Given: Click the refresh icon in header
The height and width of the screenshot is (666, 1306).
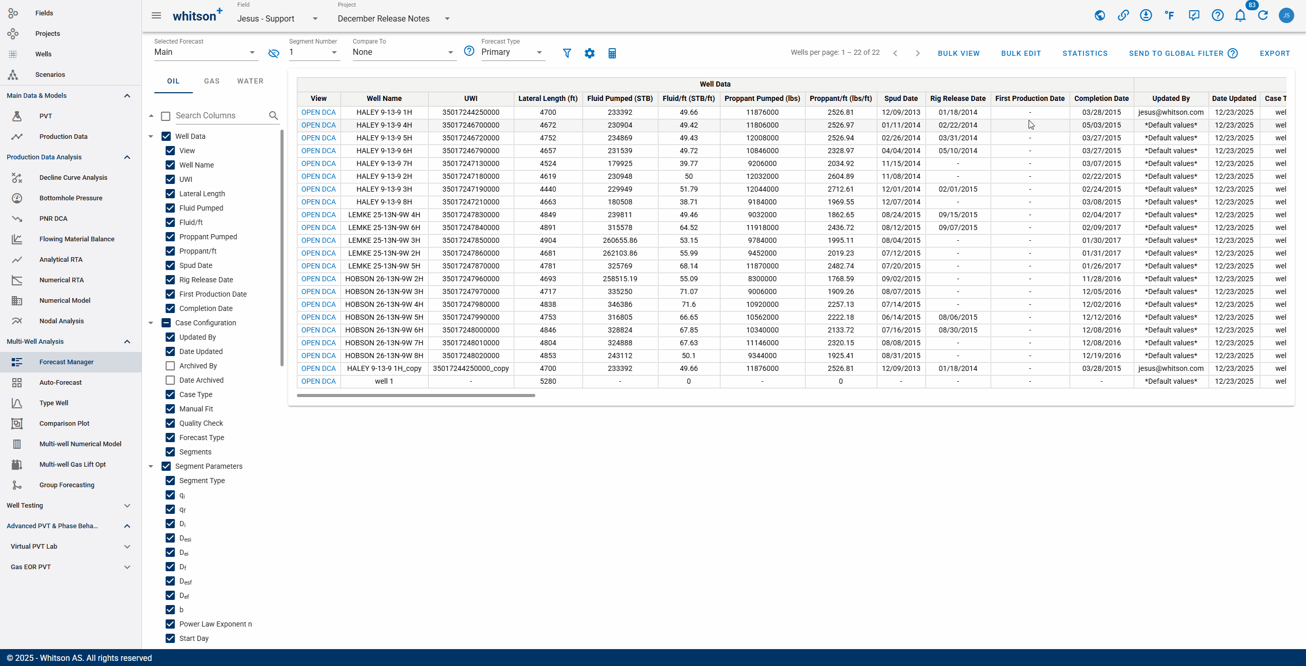Looking at the screenshot, I should 1263,15.
